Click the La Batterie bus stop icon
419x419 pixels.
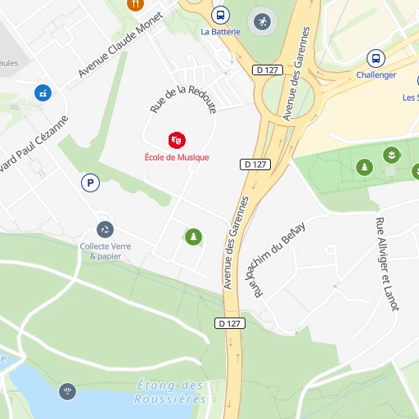click(x=220, y=15)
